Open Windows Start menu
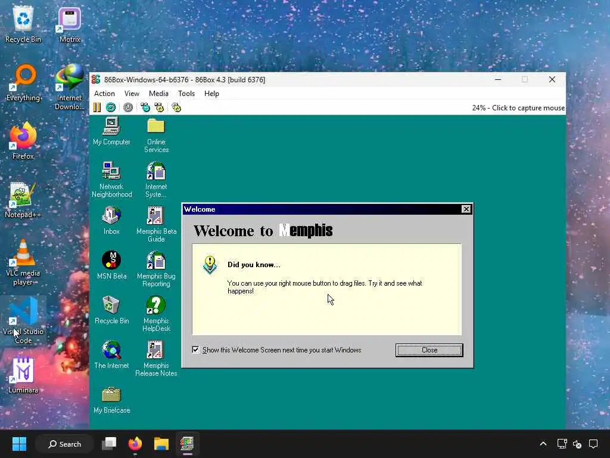 point(19,444)
